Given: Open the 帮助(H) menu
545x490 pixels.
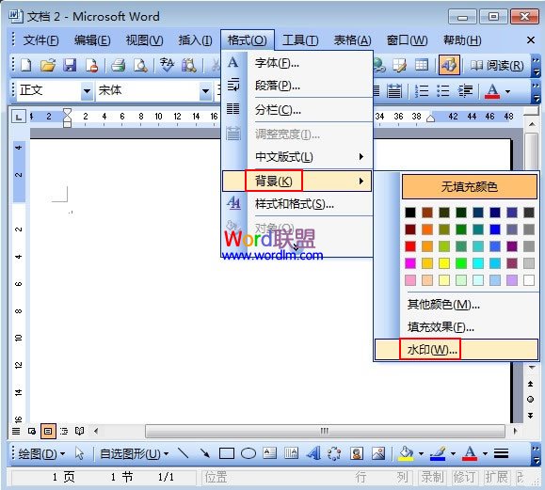Looking at the screenshot, I should pos(462,40).
